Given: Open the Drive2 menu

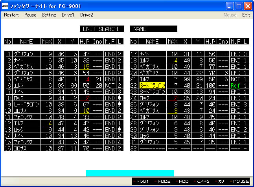Looking at the screenshot, I should pyautogui.click(x=87, y=15).
